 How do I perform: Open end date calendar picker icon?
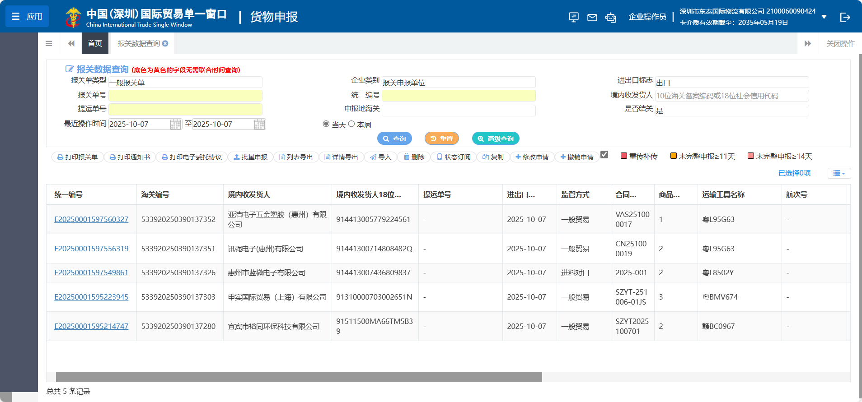(259, 125)
